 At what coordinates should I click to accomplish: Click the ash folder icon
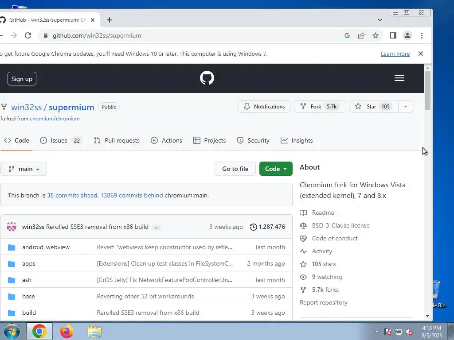(12, 280)
